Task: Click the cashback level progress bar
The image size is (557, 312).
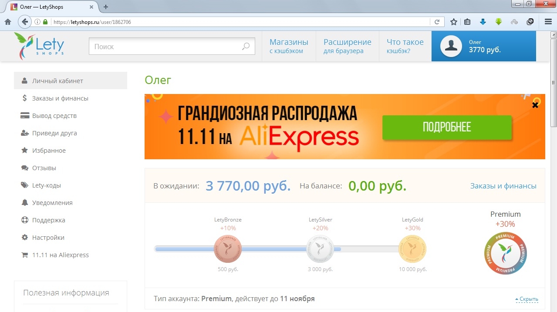Action: click(290, 249)
